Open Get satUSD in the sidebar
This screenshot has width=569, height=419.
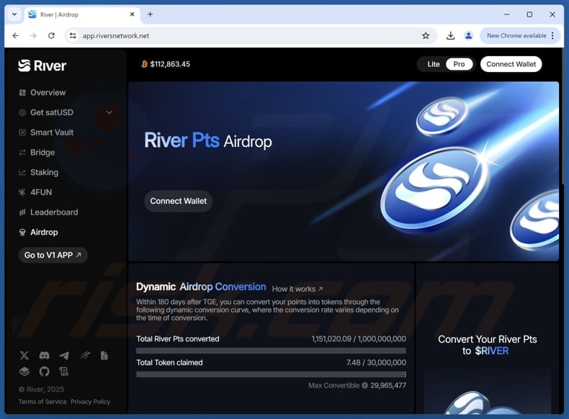tap(46, 112)
